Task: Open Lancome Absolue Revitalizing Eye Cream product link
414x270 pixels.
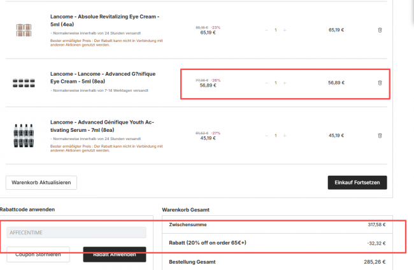Action: pyautogui.click(x=105, y=20)
